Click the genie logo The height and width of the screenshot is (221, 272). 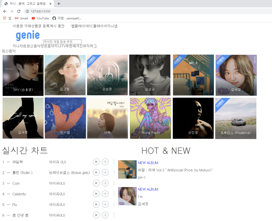[28, 35]
